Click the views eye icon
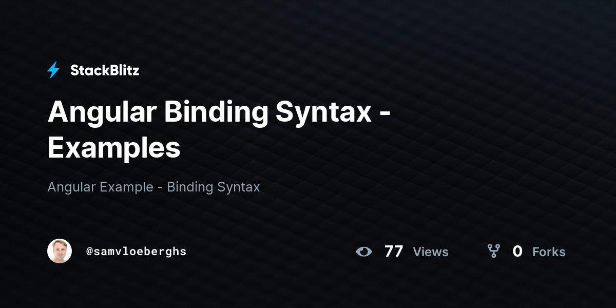 pyautogui.click(x=364, y=252)
